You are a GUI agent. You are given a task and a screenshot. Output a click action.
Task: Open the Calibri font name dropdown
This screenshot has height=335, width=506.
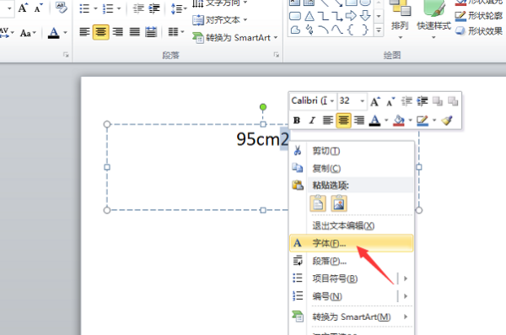click(331, 101)
